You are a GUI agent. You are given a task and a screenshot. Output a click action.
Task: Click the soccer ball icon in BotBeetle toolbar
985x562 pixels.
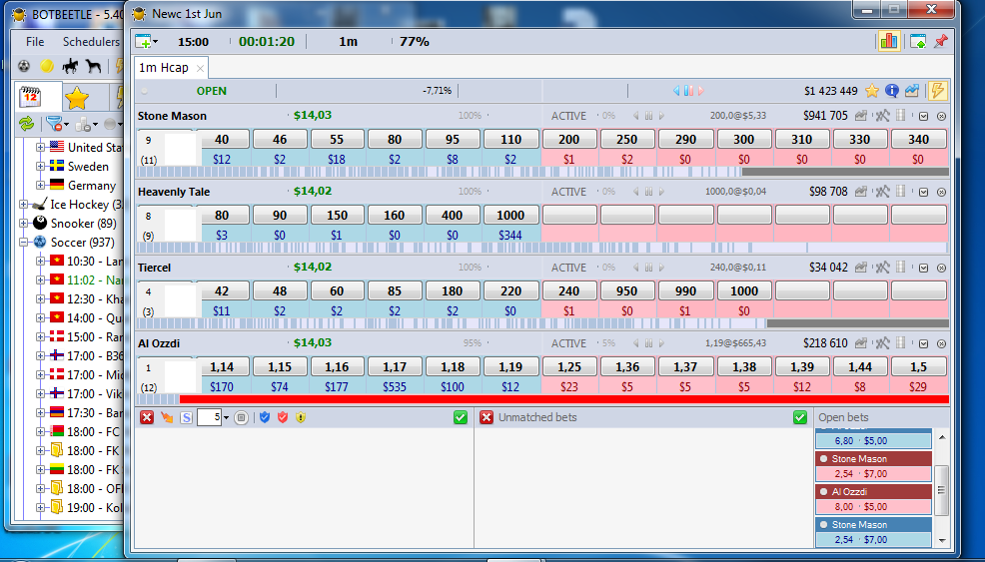pyautogui.click(x=24, y=66)
